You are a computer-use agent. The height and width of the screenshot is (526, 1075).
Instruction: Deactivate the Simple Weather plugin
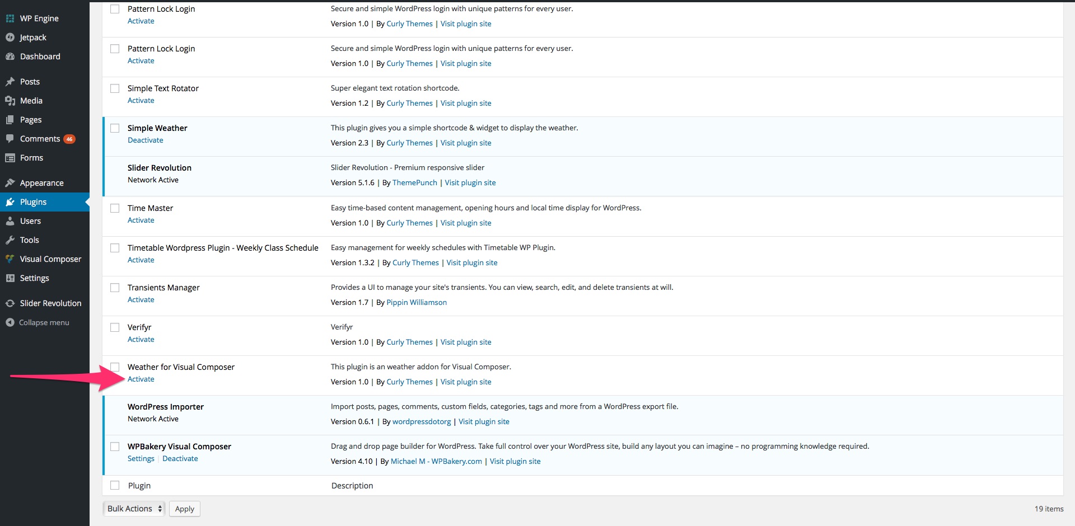tap(146, 140)
